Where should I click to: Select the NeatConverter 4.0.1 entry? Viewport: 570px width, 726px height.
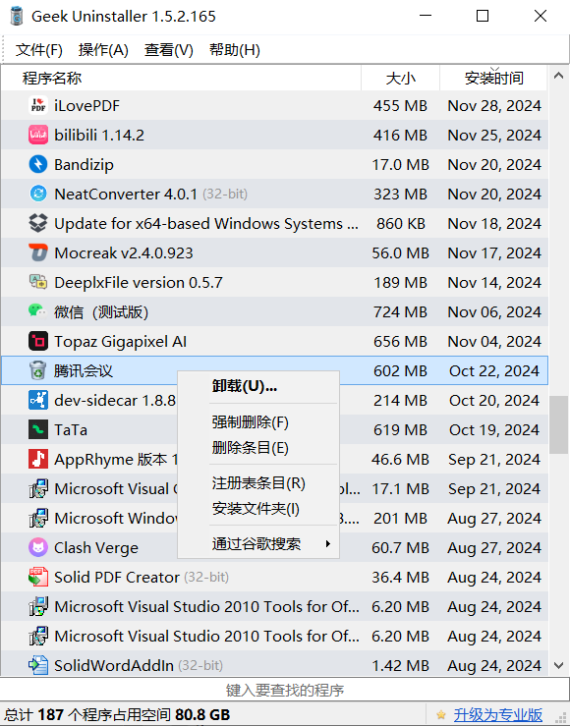126,194
